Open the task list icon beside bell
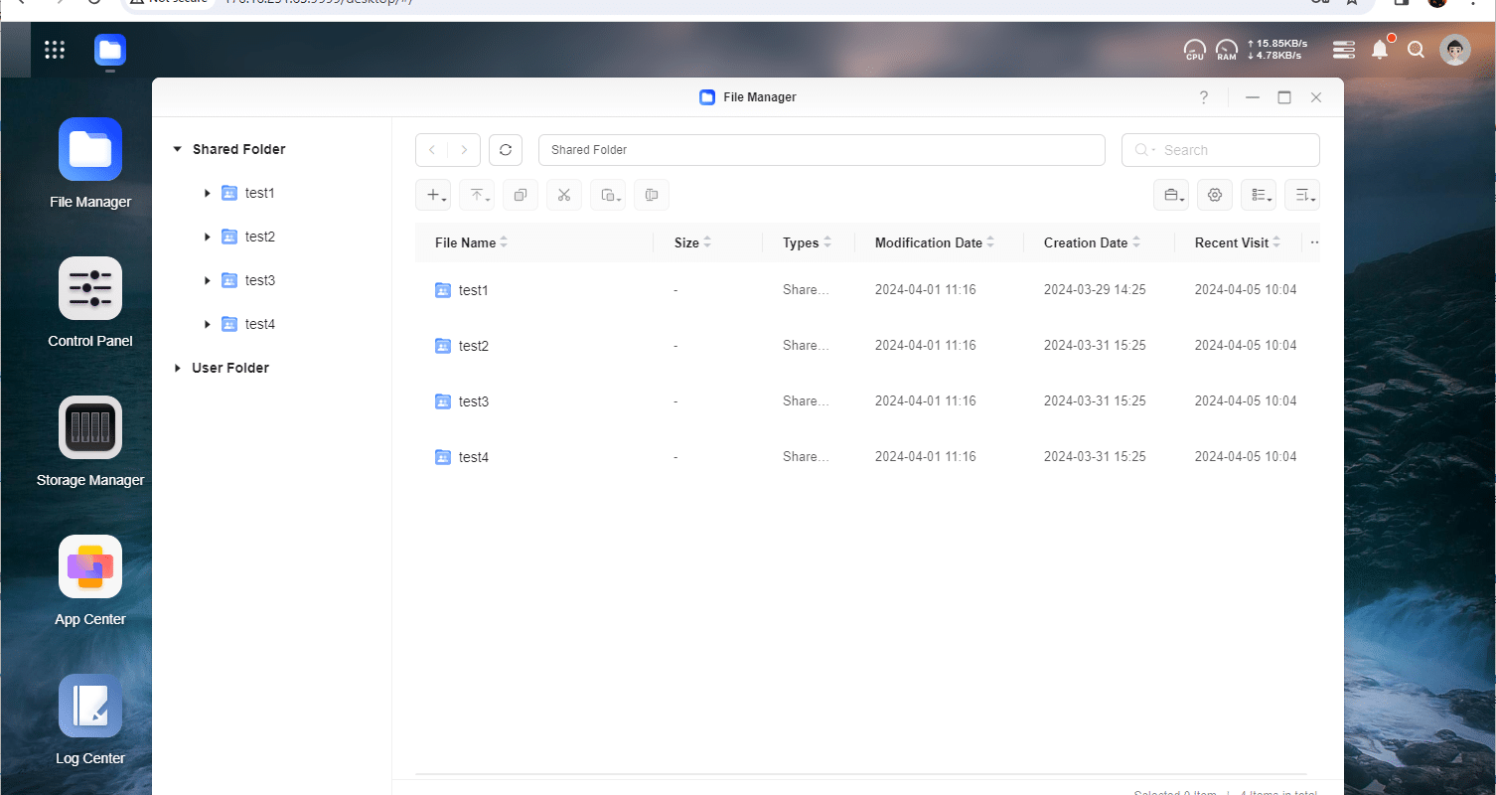Screen dimensions: 1496x795 click(x=1344, y=50)
